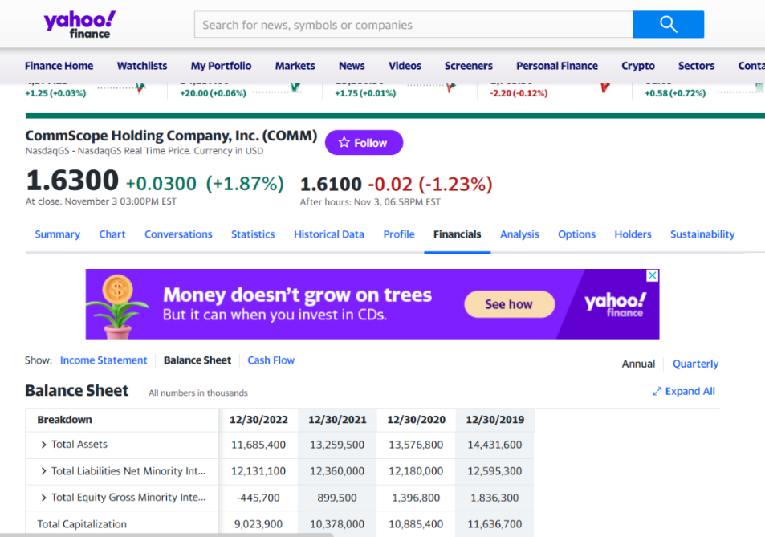The image size is (765, 537).
Task: Click Total Equity value -445,700
Action: point(258,498)
